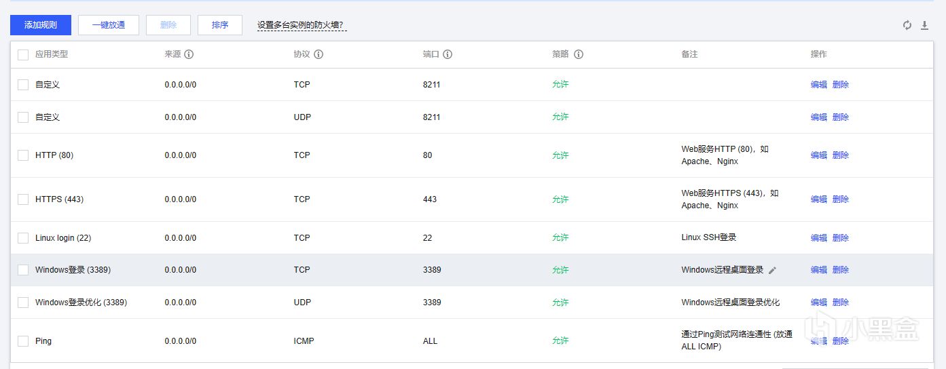The image size is (946, 369).
Task: Click 删除 for the TCP 8211 rule
Action: [x=841, y=85]
